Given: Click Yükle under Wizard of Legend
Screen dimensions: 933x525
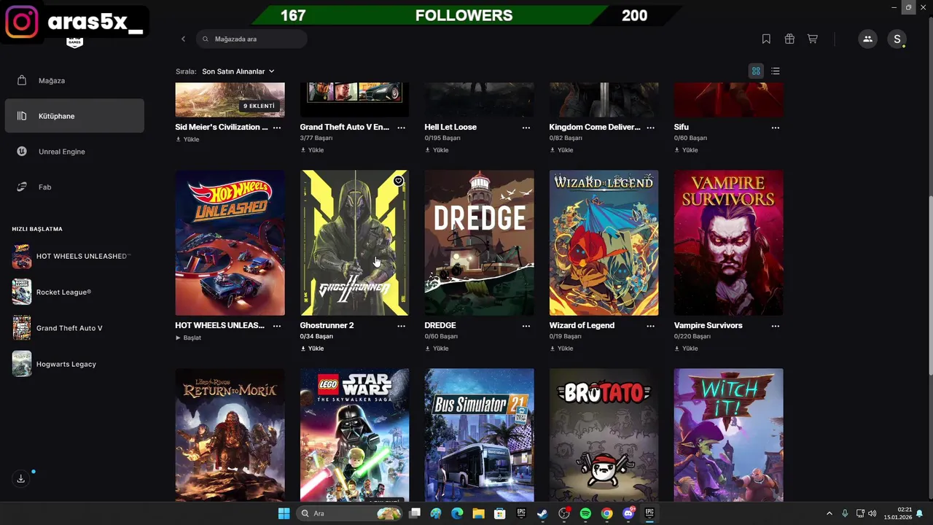Looking at the screenshot, I should 561,349.
